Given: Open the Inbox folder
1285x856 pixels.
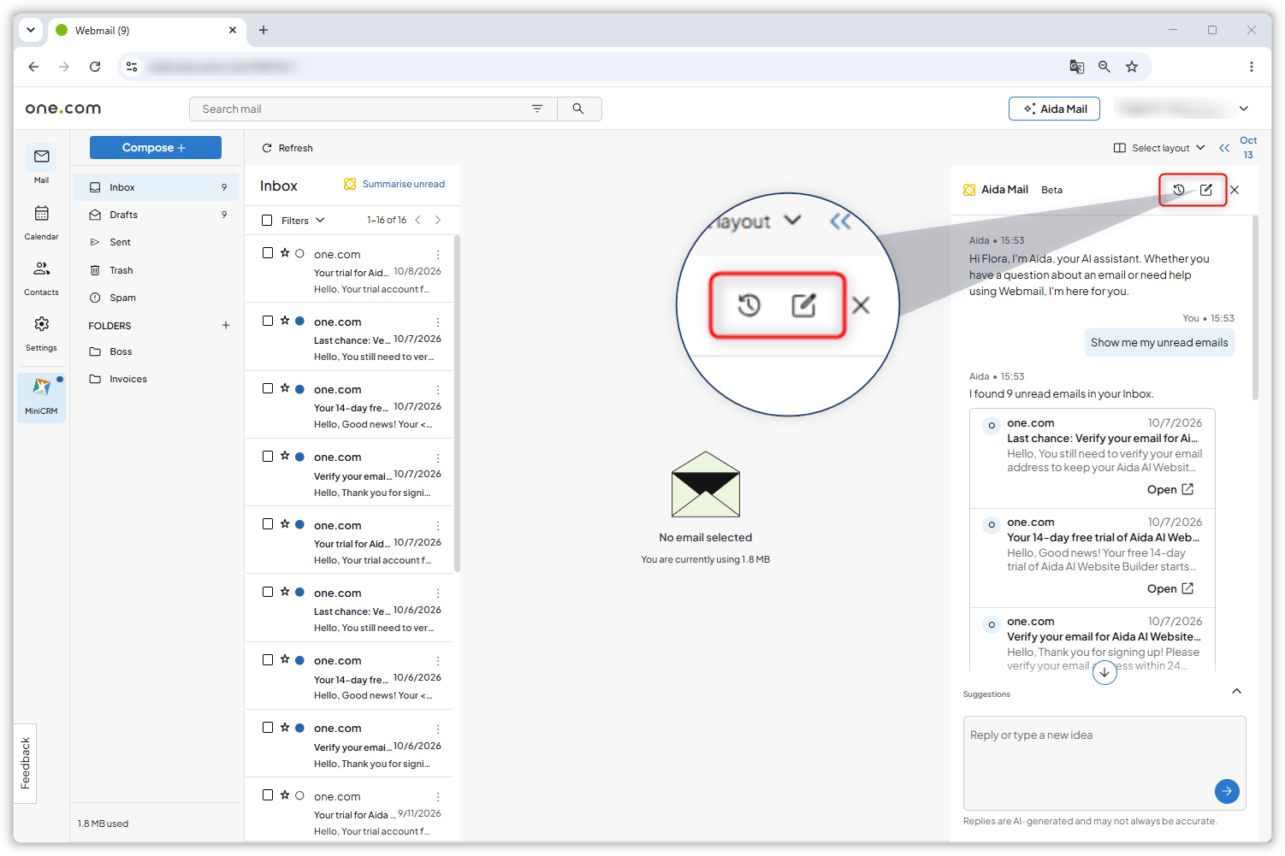Looking at the screenshot, I should (x=156, y=187).
